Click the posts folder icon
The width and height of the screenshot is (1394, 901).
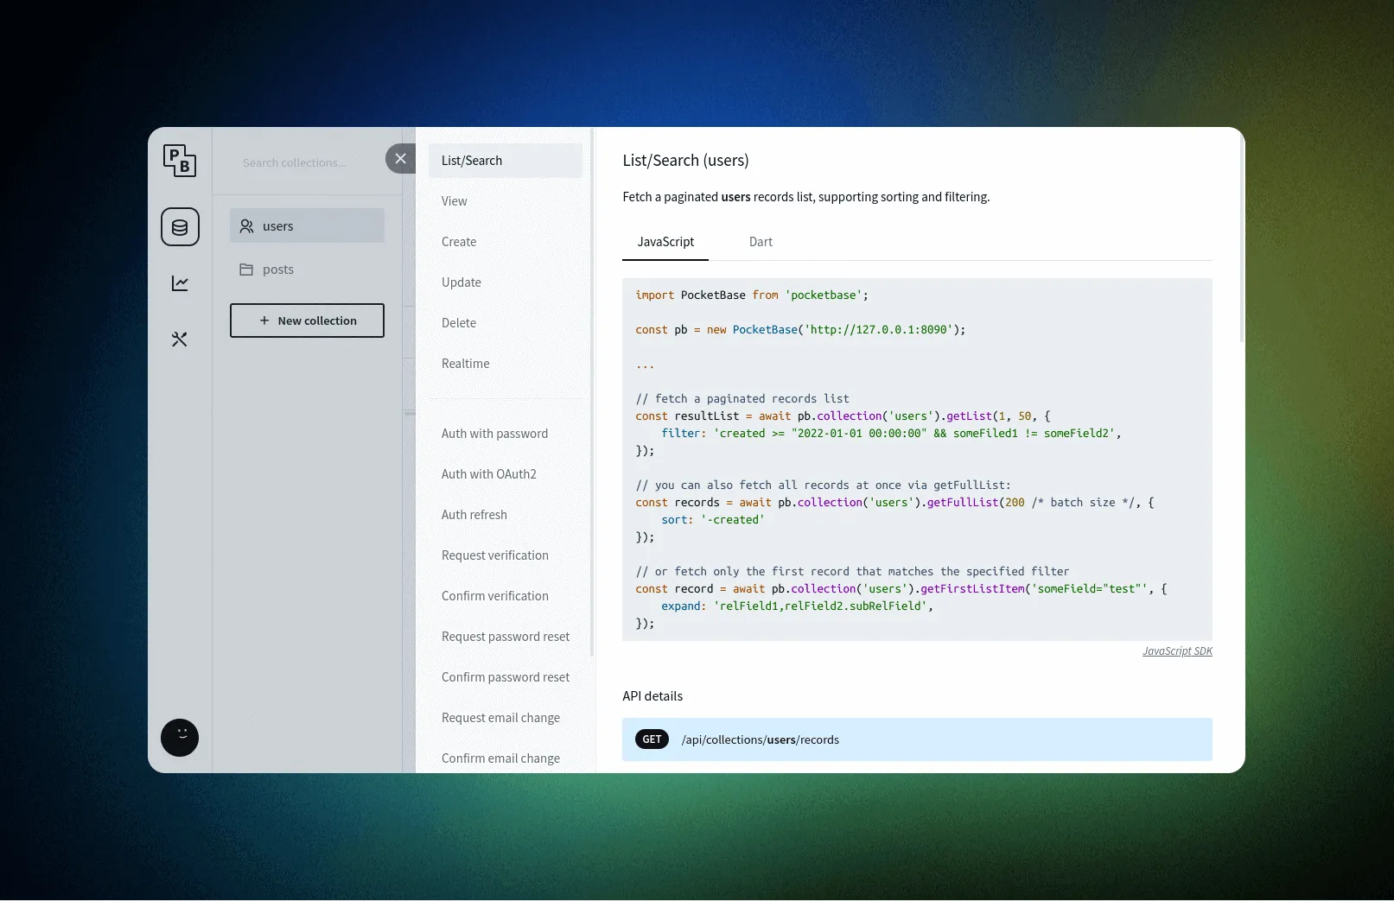click(246, 270)
